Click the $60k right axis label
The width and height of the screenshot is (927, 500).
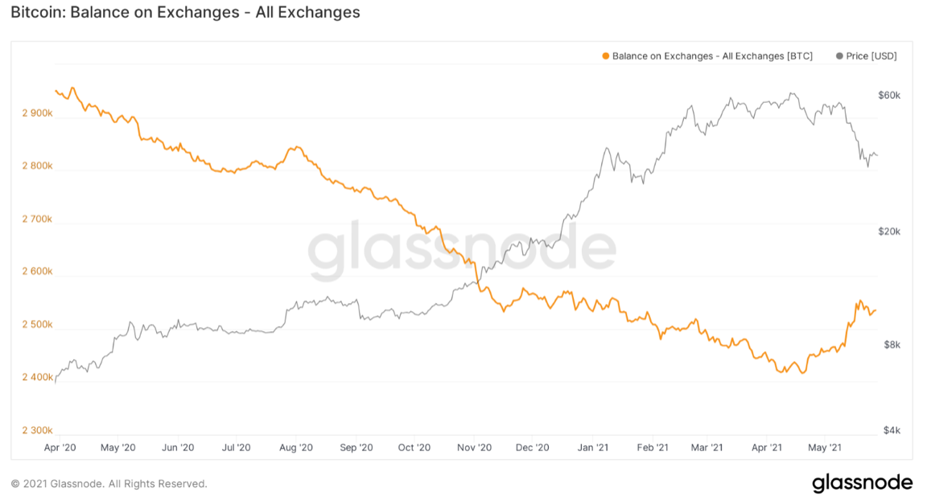(889, 95)
